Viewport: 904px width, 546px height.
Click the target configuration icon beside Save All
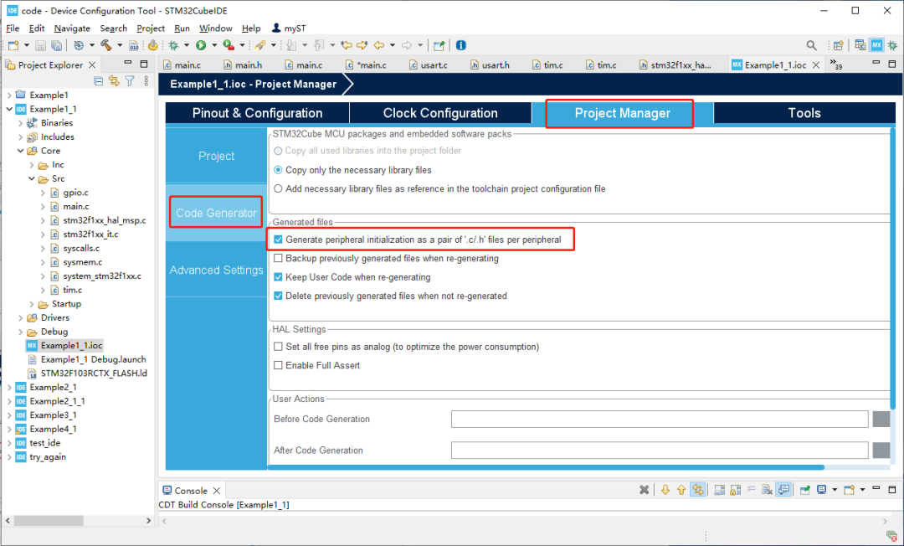(x=79, y=45)
